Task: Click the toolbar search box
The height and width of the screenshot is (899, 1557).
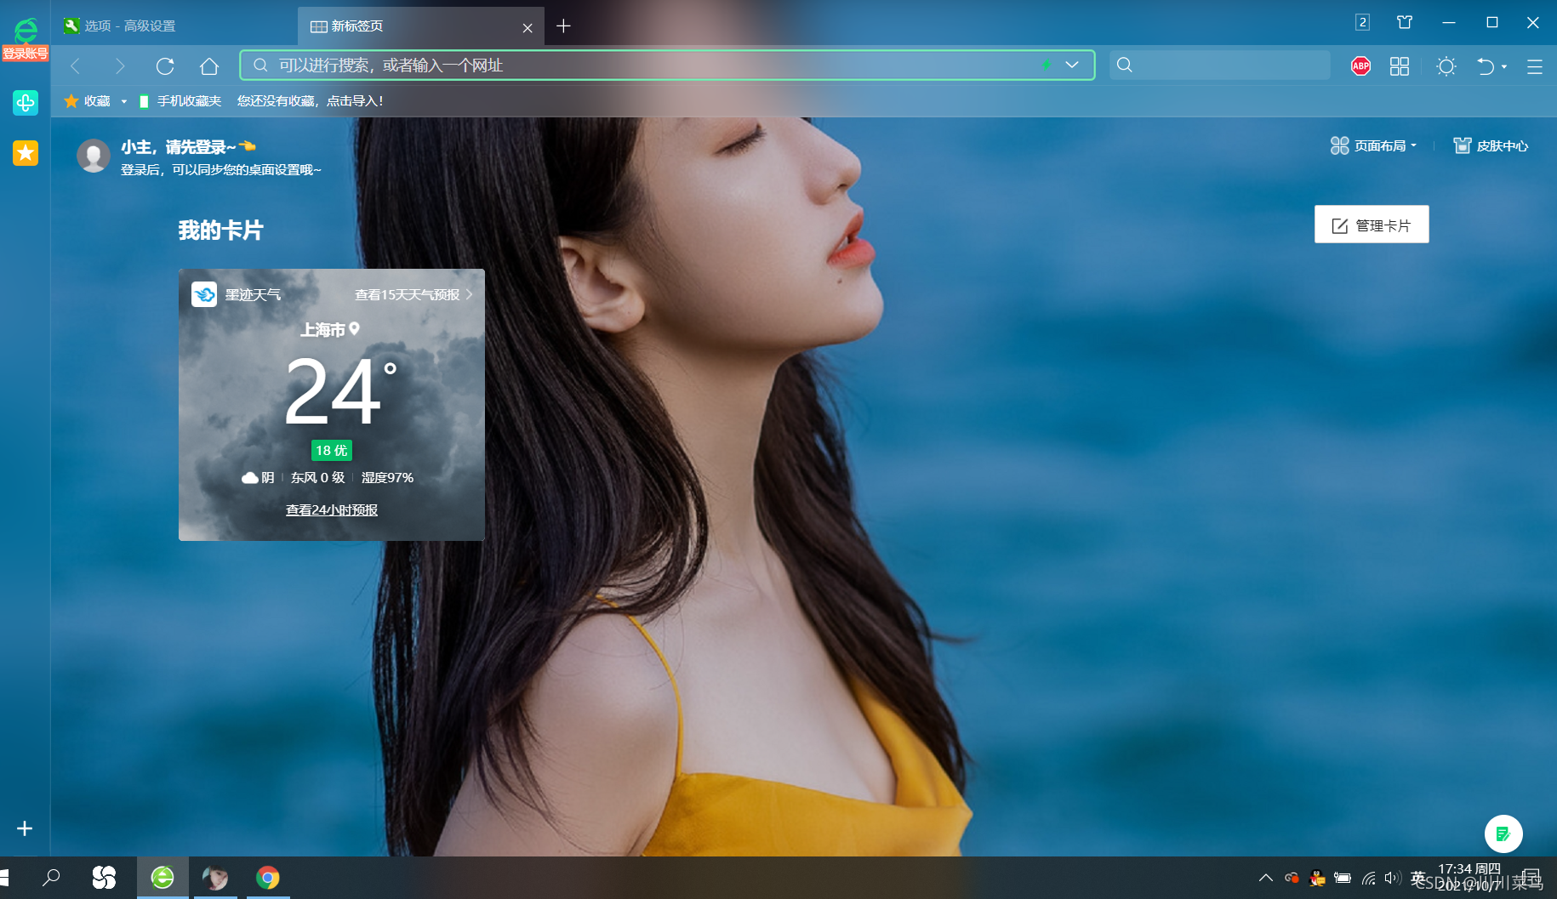Action: pos(1220,65)
